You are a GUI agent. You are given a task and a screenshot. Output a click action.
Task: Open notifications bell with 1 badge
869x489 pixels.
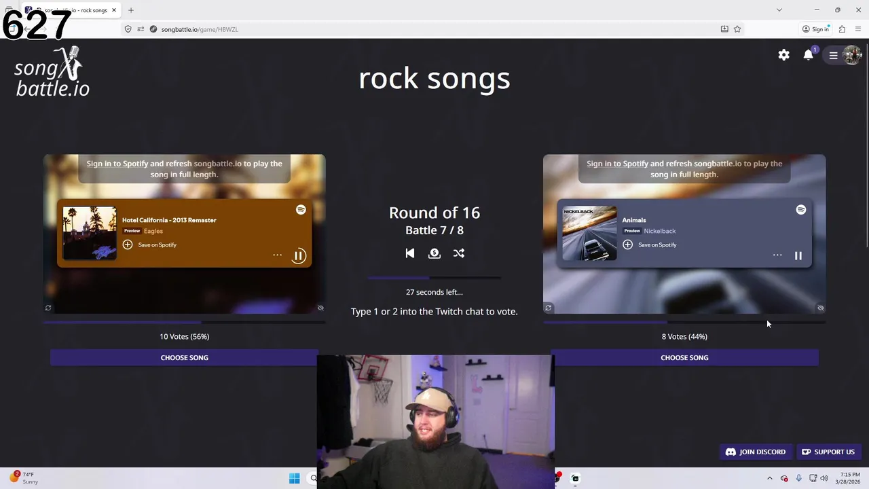[x=809, y=55]
